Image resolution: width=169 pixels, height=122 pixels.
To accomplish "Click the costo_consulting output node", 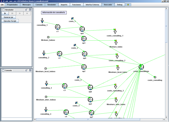I will click(155, 77).
